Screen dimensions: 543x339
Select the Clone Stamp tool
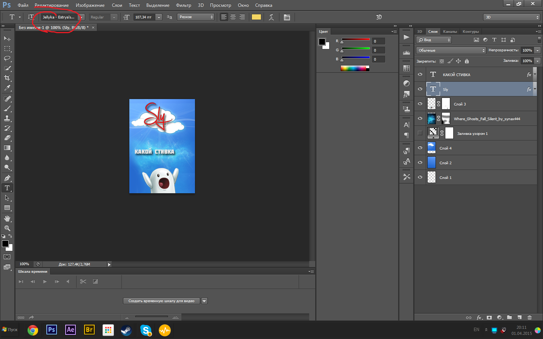(7, 118)
